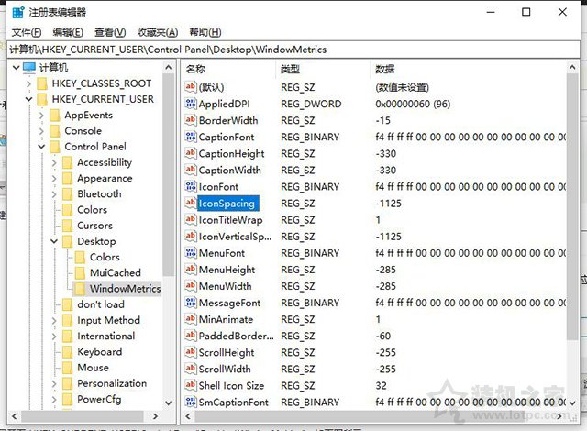The image size is (587, 431).
Task: Click the MenuWidth string value icon
Action: [x=191, y=286]
